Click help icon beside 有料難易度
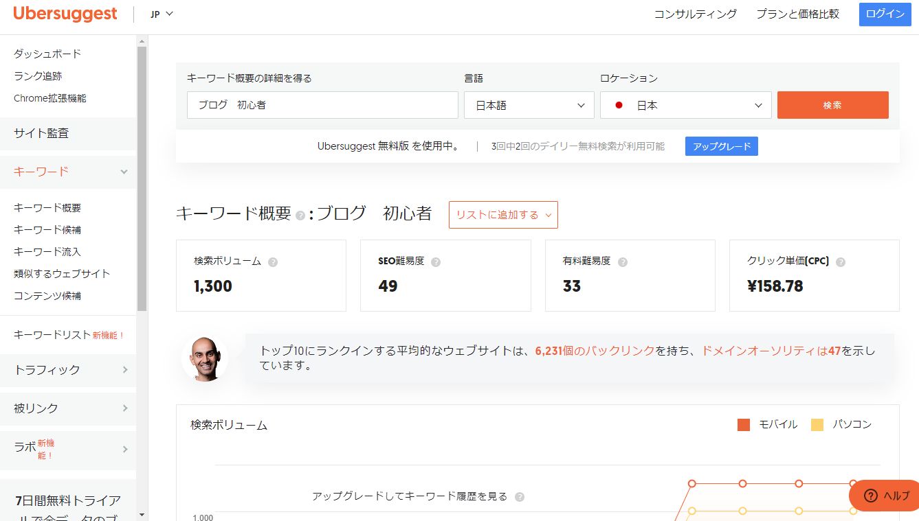Image resolution: width=919 pixels, height=521 pixels. [623, 262]
